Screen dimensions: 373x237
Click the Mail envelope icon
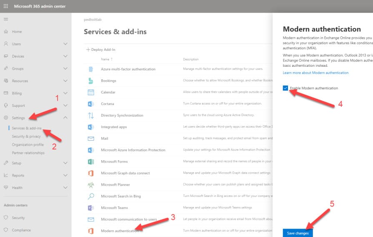pos(91,139)
